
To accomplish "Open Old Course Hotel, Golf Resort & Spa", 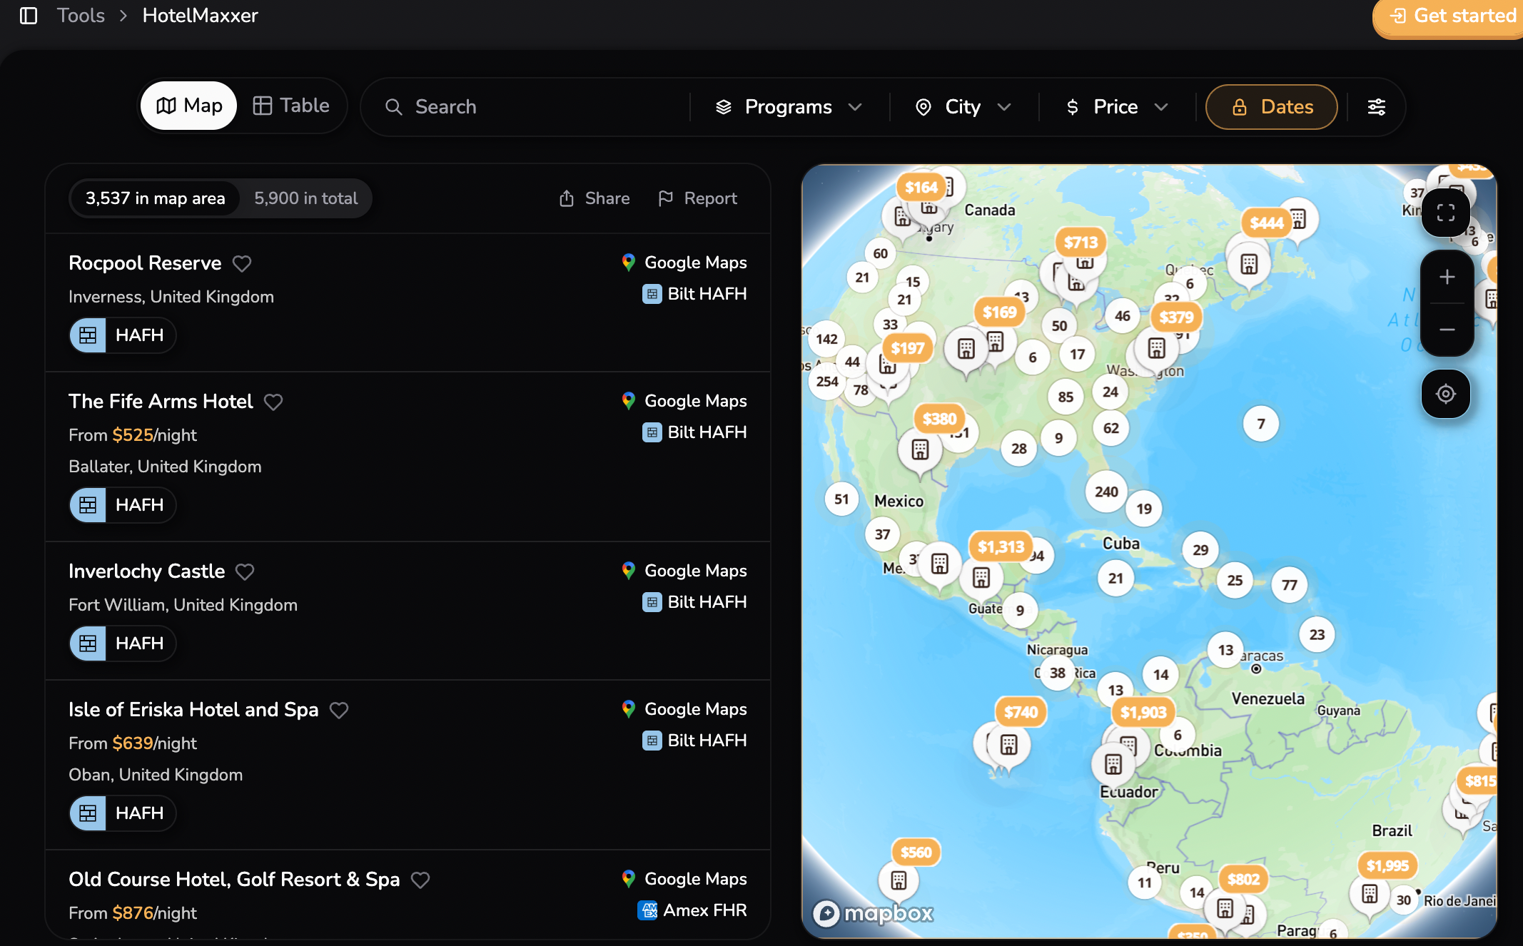I will (234, 880).
